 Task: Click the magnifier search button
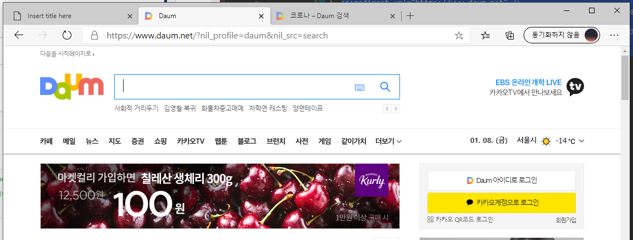click(x=385, y=87)
